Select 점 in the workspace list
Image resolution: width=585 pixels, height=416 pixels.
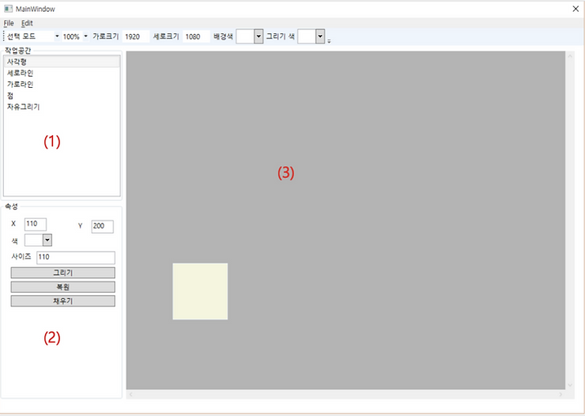62,96
